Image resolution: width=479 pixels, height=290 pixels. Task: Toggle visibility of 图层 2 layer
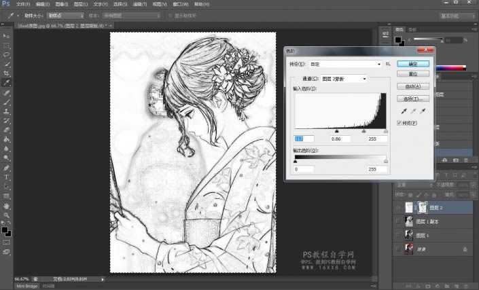pos(398,206)
